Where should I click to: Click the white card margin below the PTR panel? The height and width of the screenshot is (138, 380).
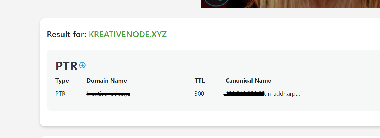(199, 118)
